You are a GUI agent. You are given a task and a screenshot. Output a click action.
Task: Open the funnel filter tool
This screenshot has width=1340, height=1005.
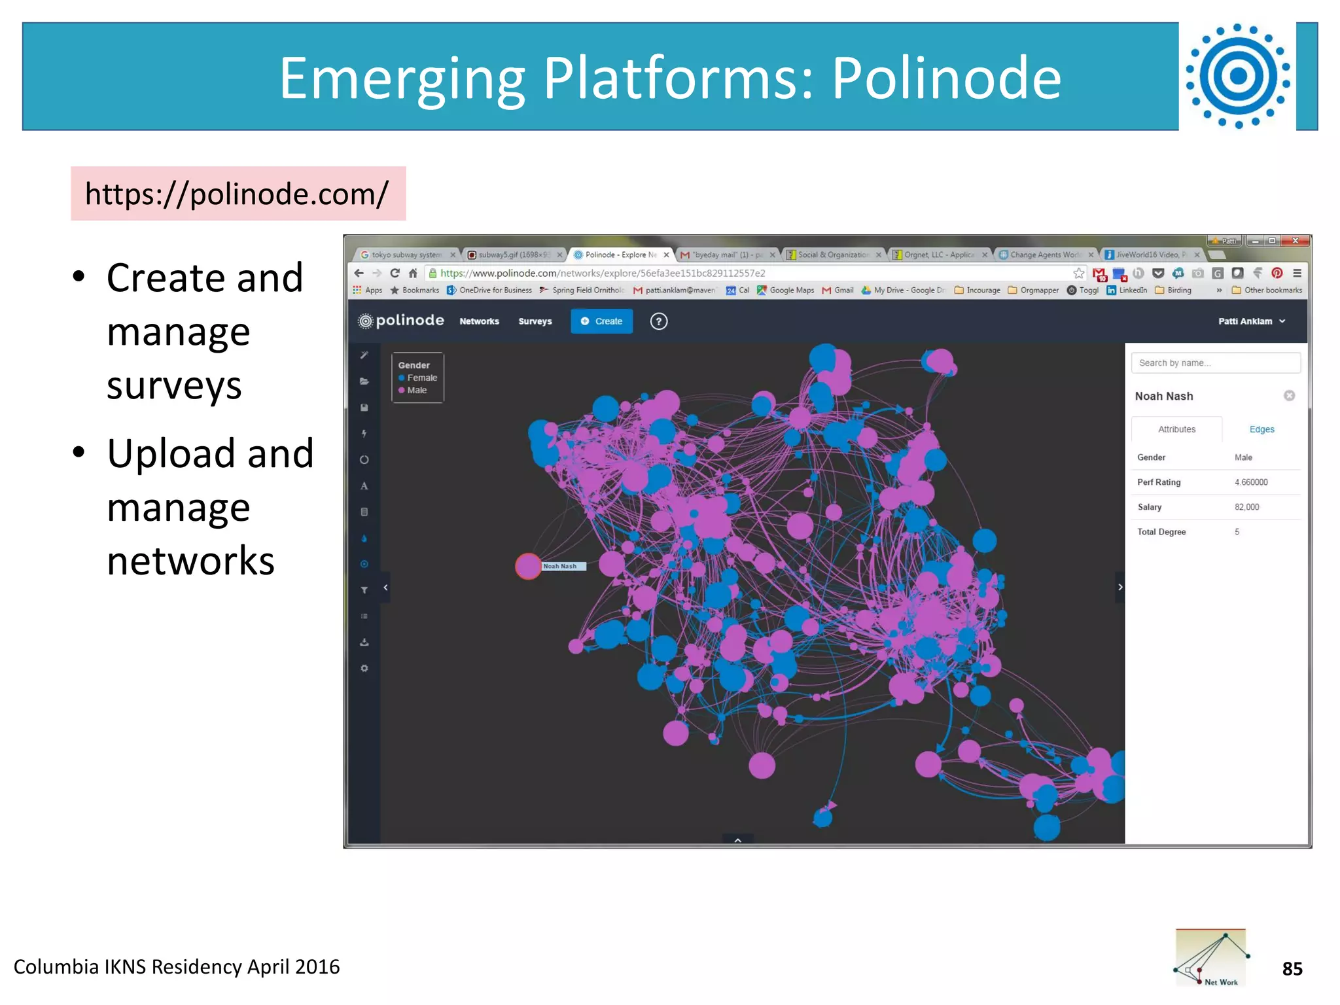click(x=364, y=590)
